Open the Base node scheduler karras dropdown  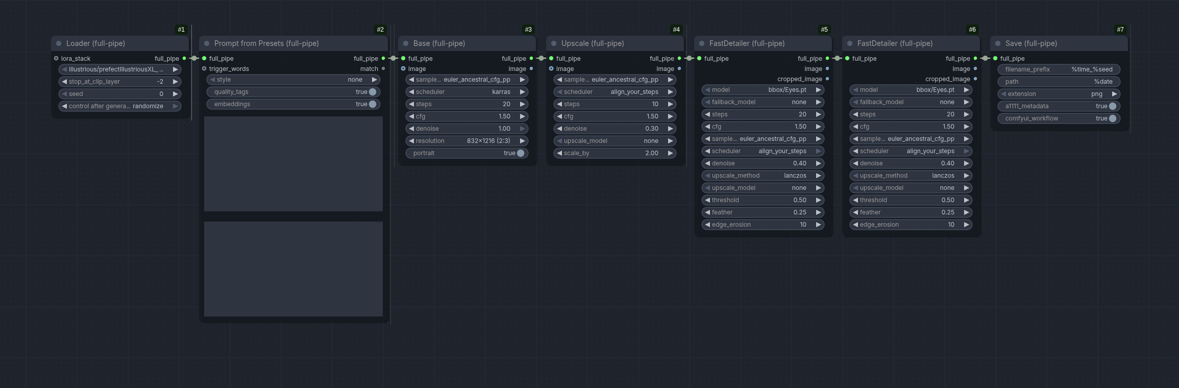pos(467,92)
